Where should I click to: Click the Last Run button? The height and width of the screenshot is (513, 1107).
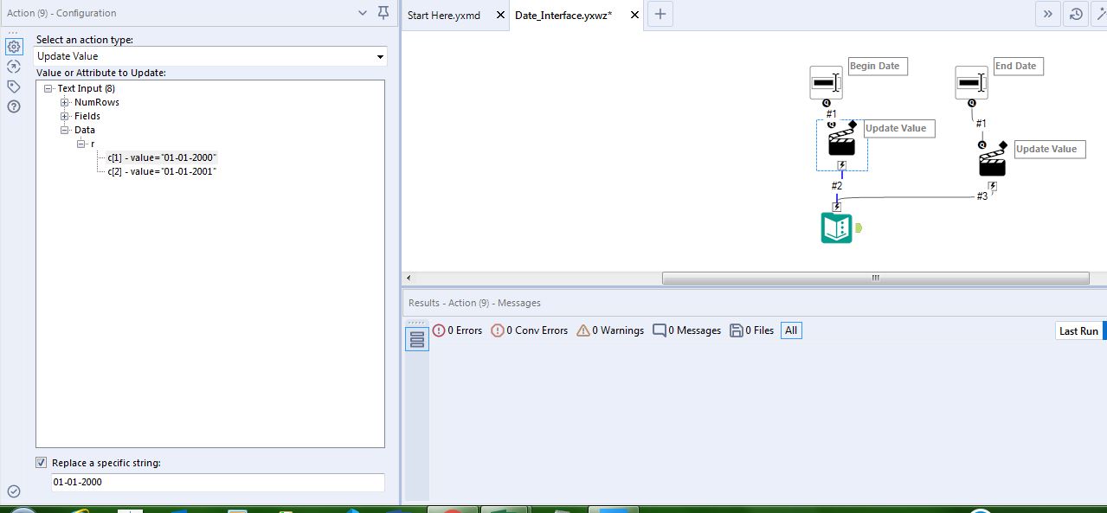pos(1078,330)
